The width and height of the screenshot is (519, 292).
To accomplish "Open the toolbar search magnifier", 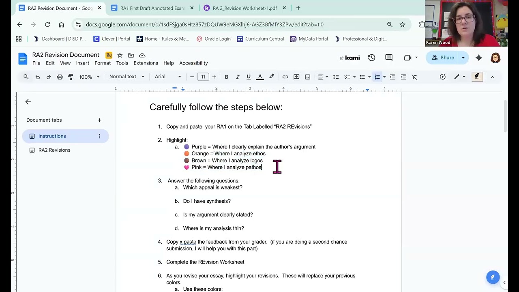I will [x=26, y=77].
